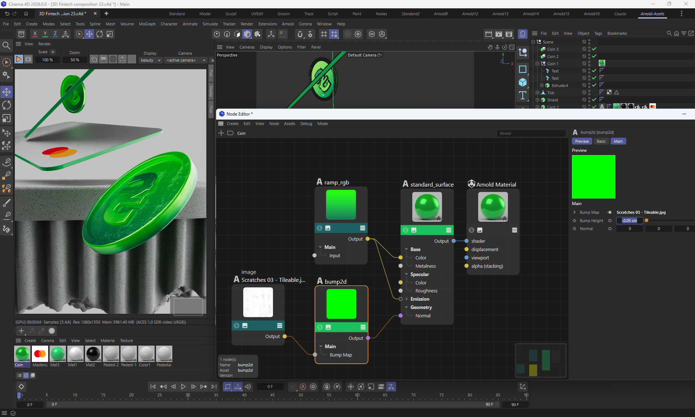Click the Undo arrow icon
The height and width of the screenshot is (417, 695).
7,13
